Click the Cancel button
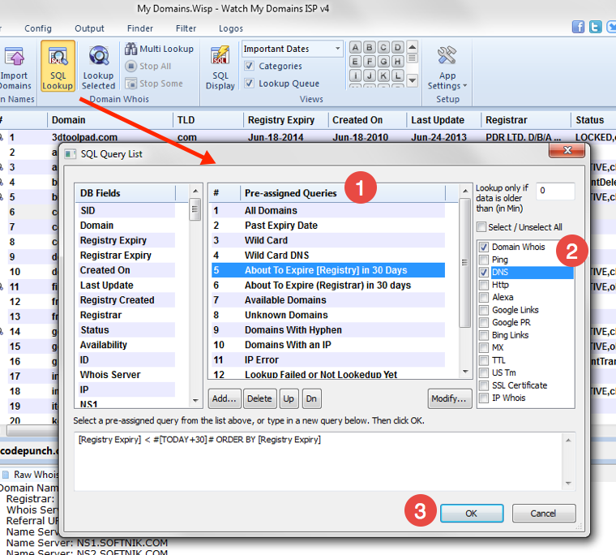 click(543, 514)
